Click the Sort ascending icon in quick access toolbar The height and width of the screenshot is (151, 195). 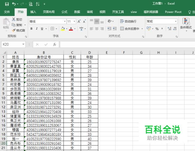[37, 4]
